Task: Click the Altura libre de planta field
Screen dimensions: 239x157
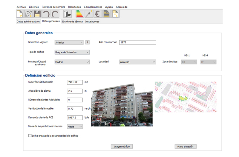Action: 75,91
